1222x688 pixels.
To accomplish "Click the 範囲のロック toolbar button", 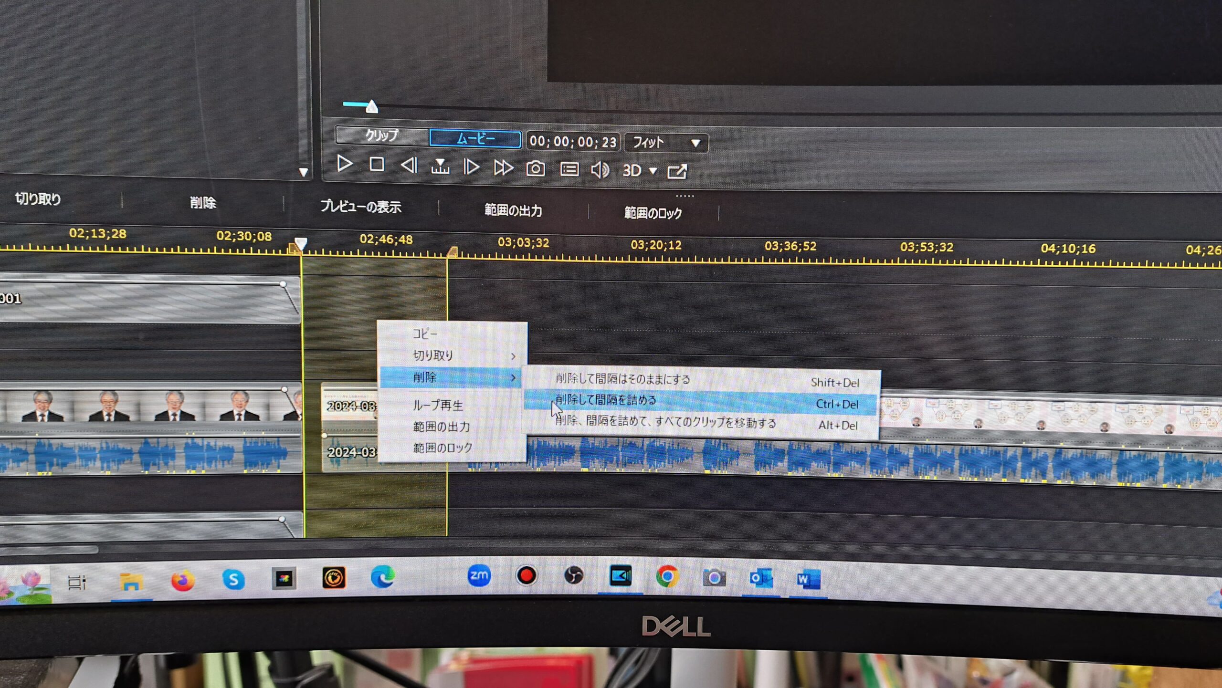I will pos(653,213).
